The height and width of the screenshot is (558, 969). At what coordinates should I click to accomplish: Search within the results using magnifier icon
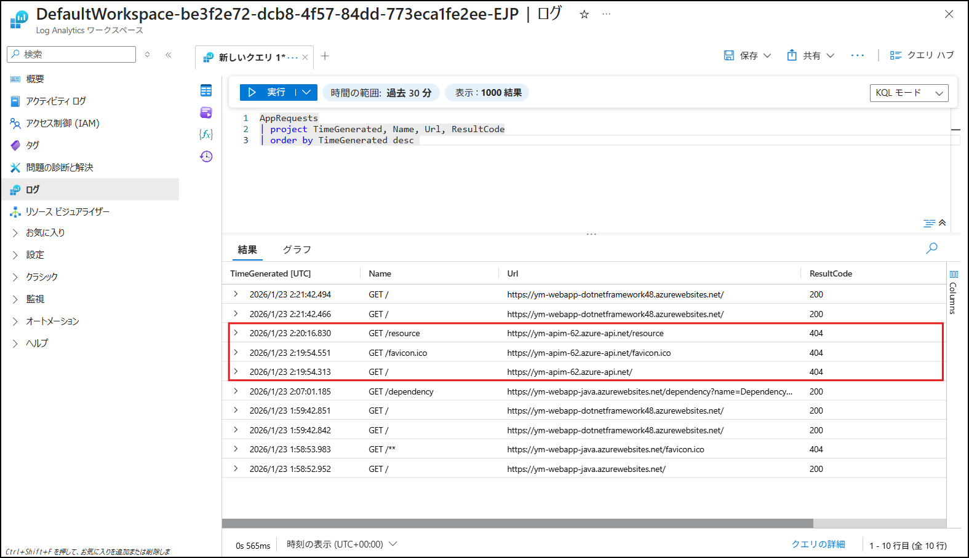coord(932,248)
